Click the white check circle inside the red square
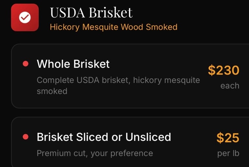This screenshot has height=167, width=249. click(25, 17)
